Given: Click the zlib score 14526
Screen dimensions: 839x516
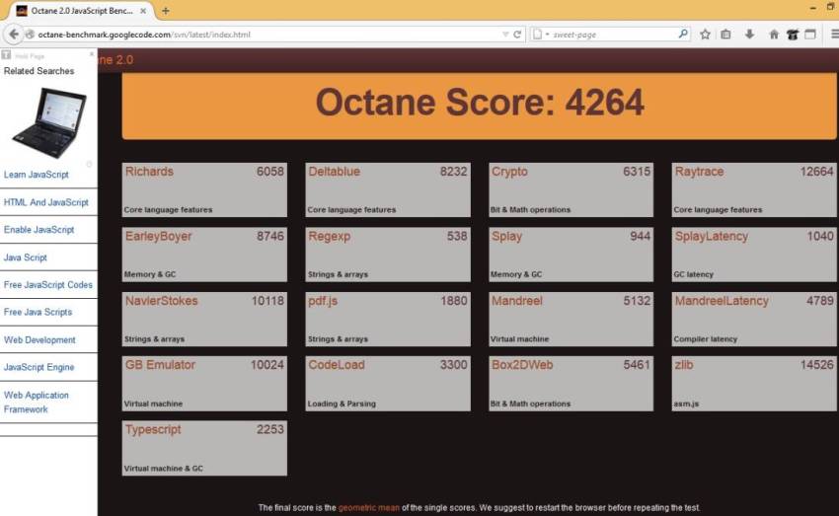Looking at the screenshot, I should tap(816, 365).
